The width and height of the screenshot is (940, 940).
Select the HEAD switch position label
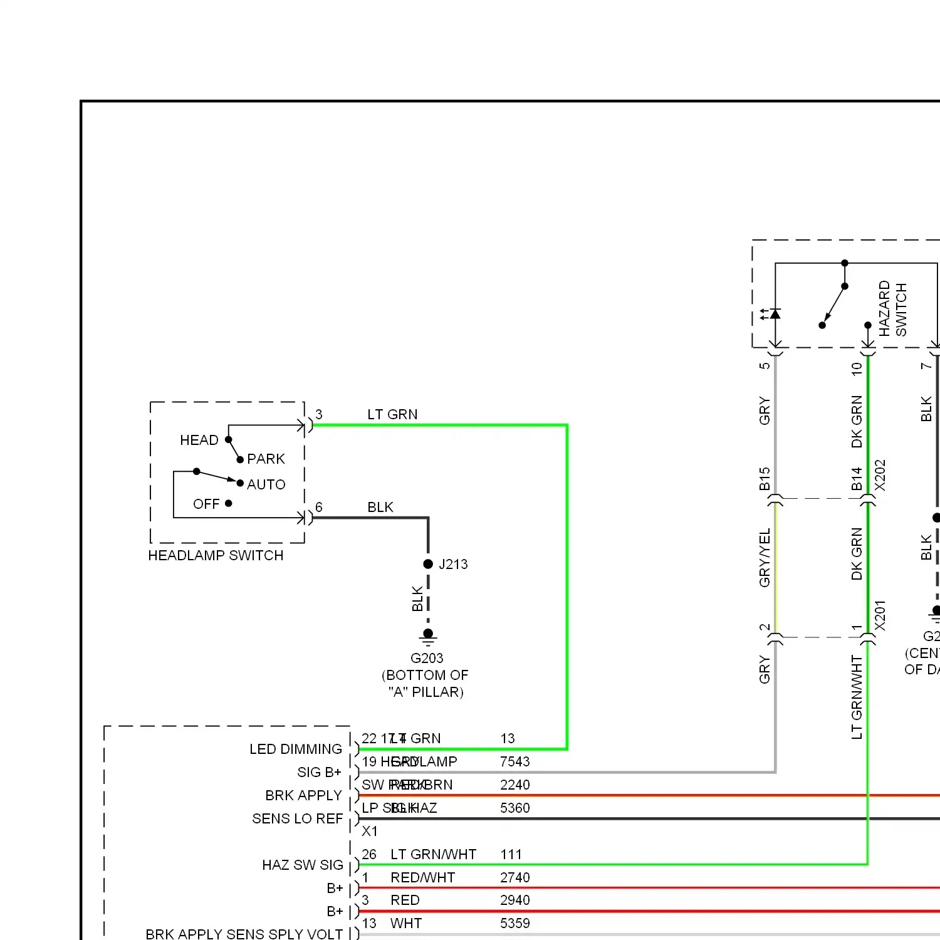coord(199,440)
